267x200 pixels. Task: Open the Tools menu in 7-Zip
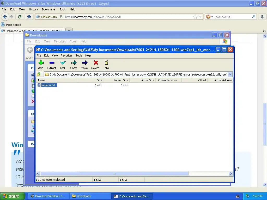[x=79, y=55]
